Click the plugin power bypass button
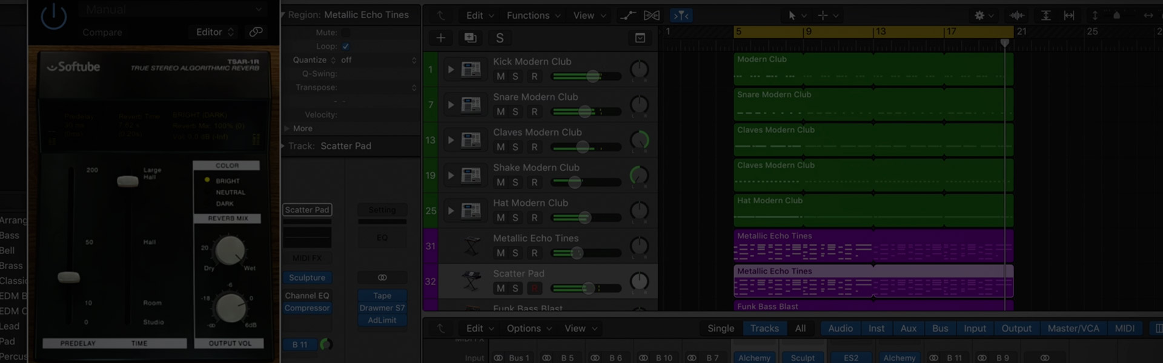1163x363 pixels. [x=53, y=16]
